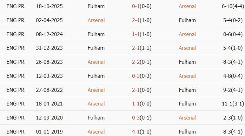Open the 4-1(1-0) score dated 01-01-2019
This screenshot has height=136, width=245.
142,132
